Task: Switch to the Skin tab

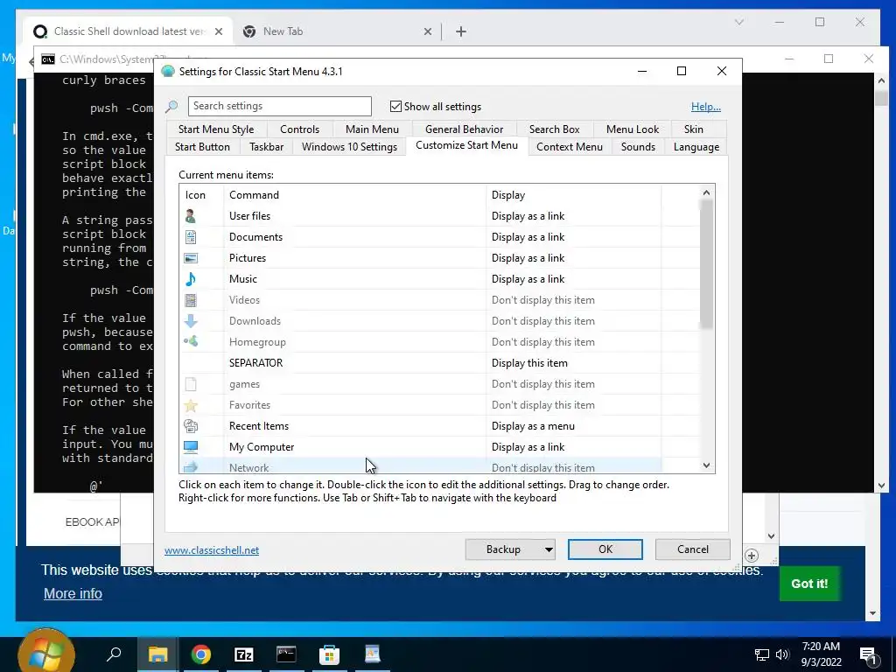Action: pyautogui.click(x=693, y=129)
